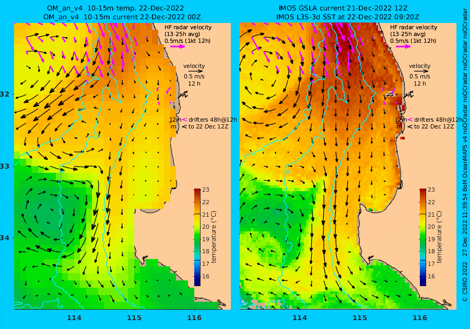Image resolution: width=470 pixels, height=329 pixels.
Task: Click 'HF radar velocity' label on right map
Action: (414, 27)
